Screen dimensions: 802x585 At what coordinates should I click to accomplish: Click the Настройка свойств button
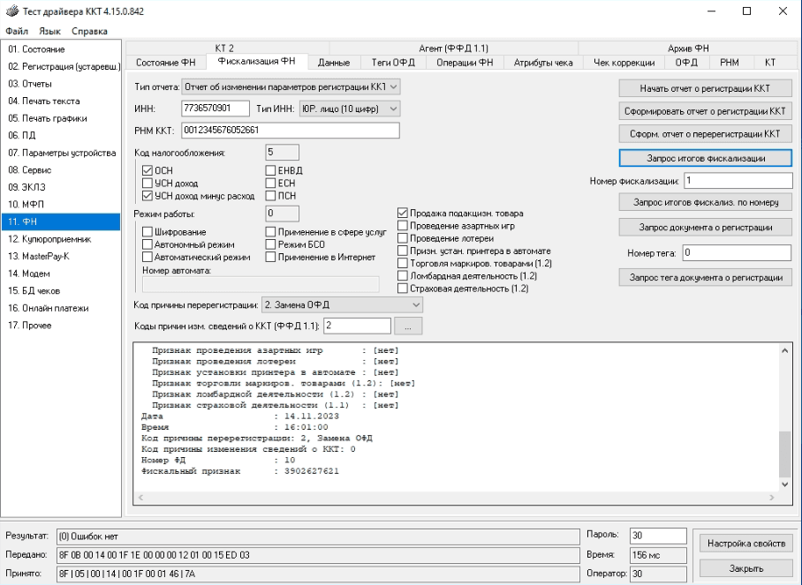point(745,543)
